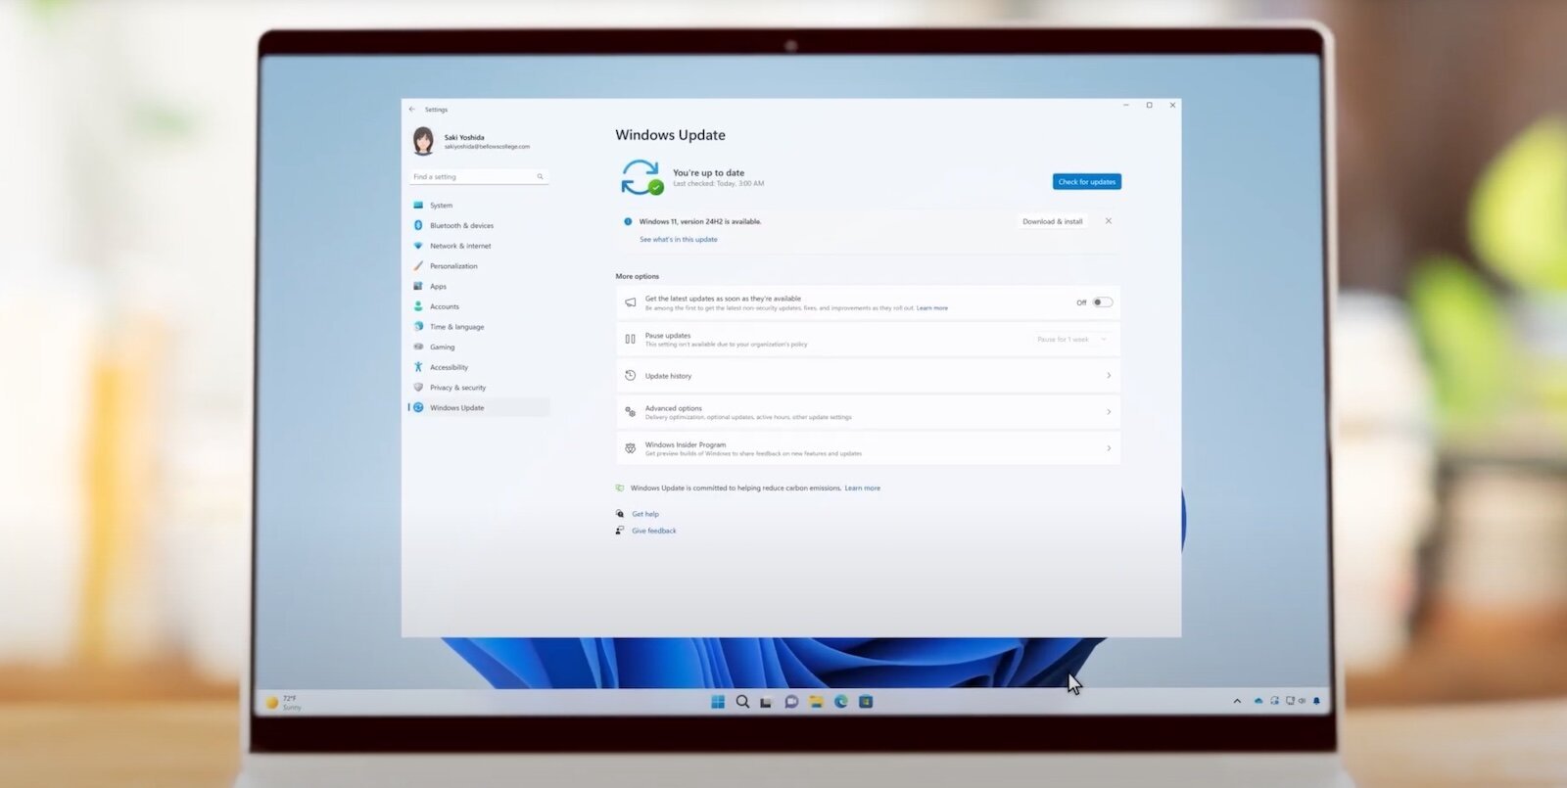Viewport: 1567px width, 788px height.
Task: Open Time & language settings
Action: [x=479, y=327]
